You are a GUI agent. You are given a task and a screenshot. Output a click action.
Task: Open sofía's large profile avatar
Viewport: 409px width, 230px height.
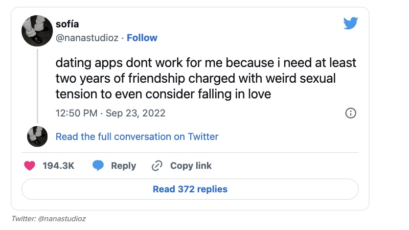click(x=37, y=31)
